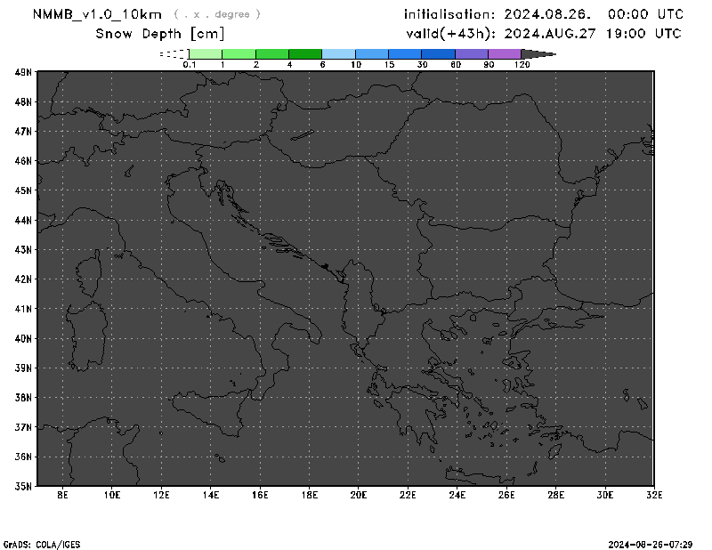The width and height of the screenshot is (712, 550).
Task: Click the 120 value on the legend scale
Action: click(x=522, y=65)
